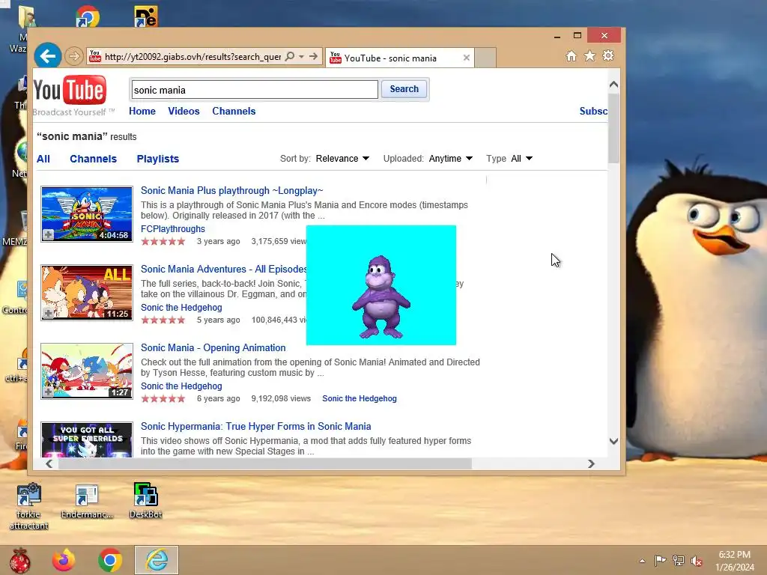Open the Opening Animation video thumbnail

click(87, 371)
